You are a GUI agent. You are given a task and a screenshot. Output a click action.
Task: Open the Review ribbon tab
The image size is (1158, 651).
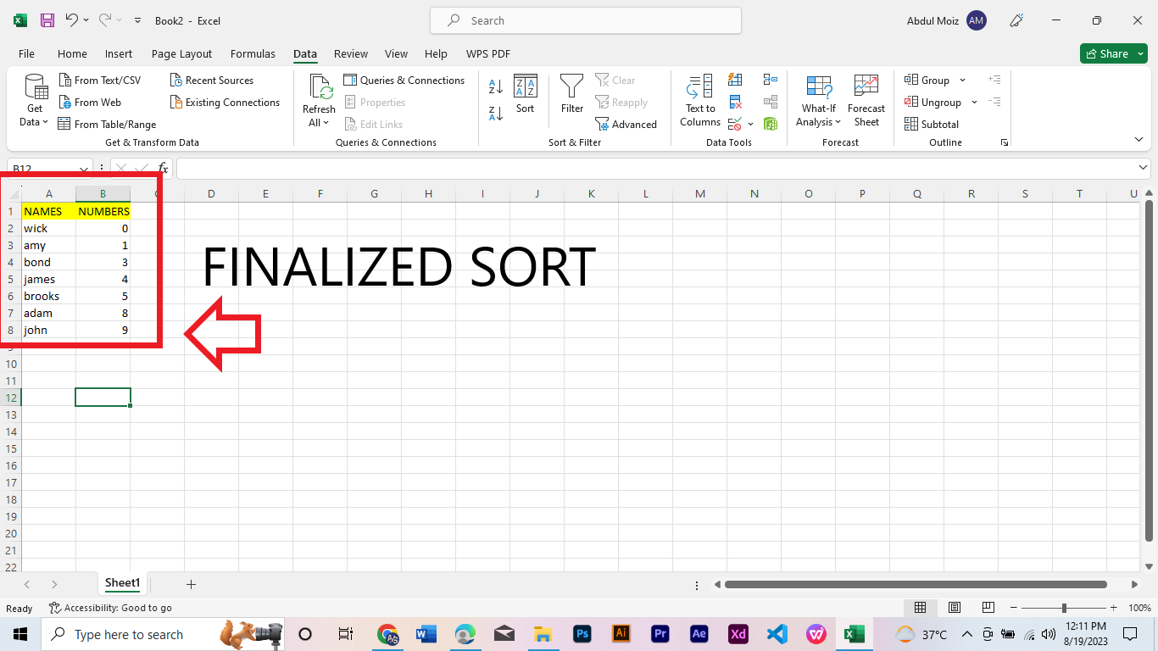tap(350, 53)
